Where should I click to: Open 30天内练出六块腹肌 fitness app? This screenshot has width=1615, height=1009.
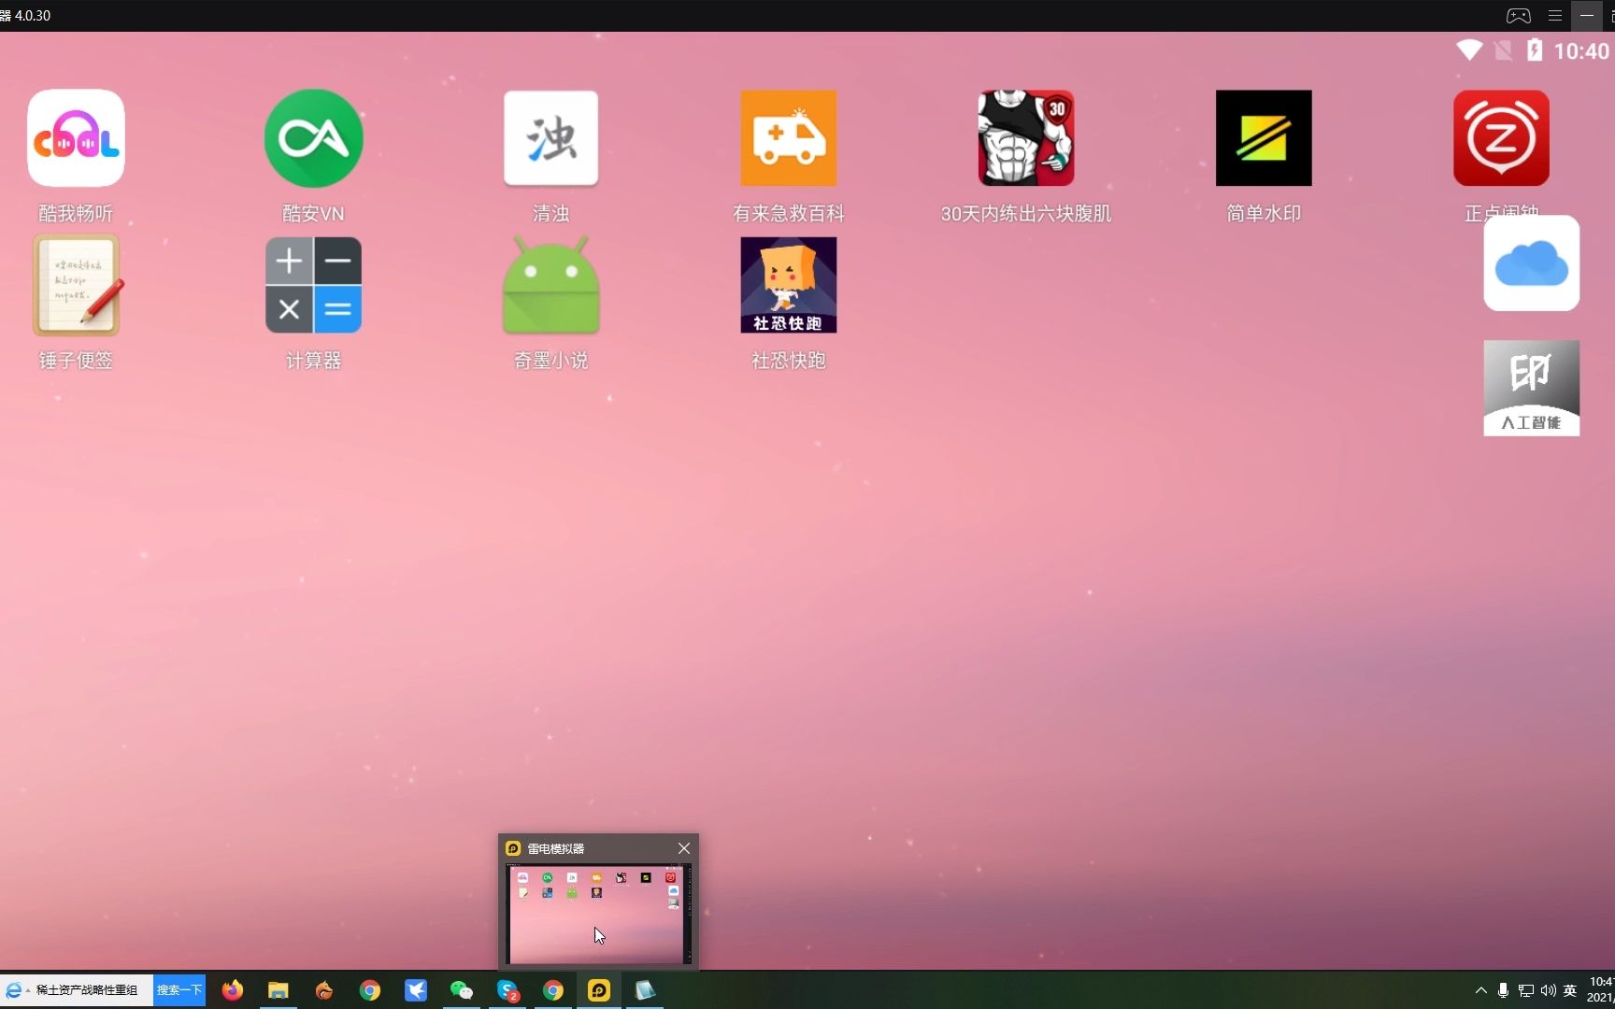coord(1025,138)
